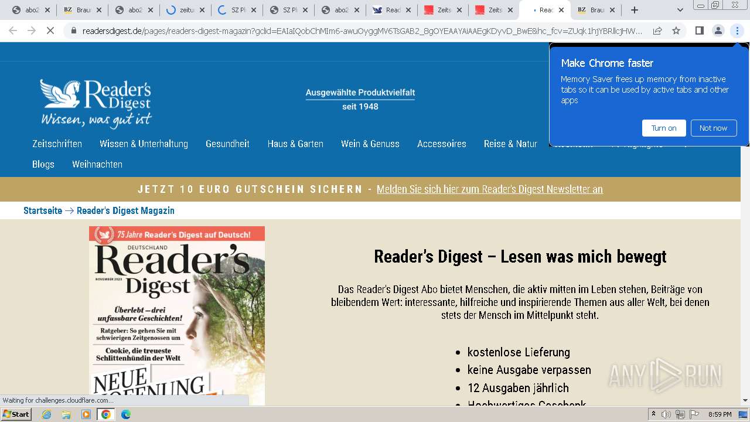Switch to the SZ Pl tab with spinner
The height and width of the screenshot is (422, 750).
[x=237, y=10]
